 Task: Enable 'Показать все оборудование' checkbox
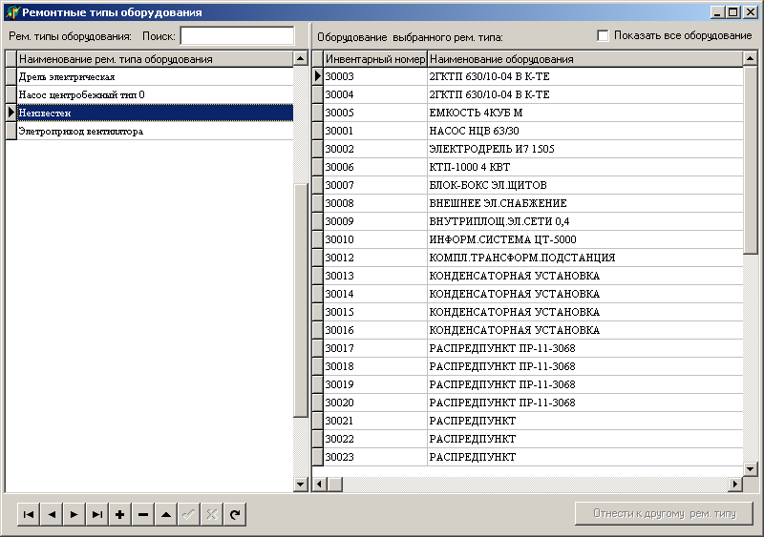pos(603,35)
